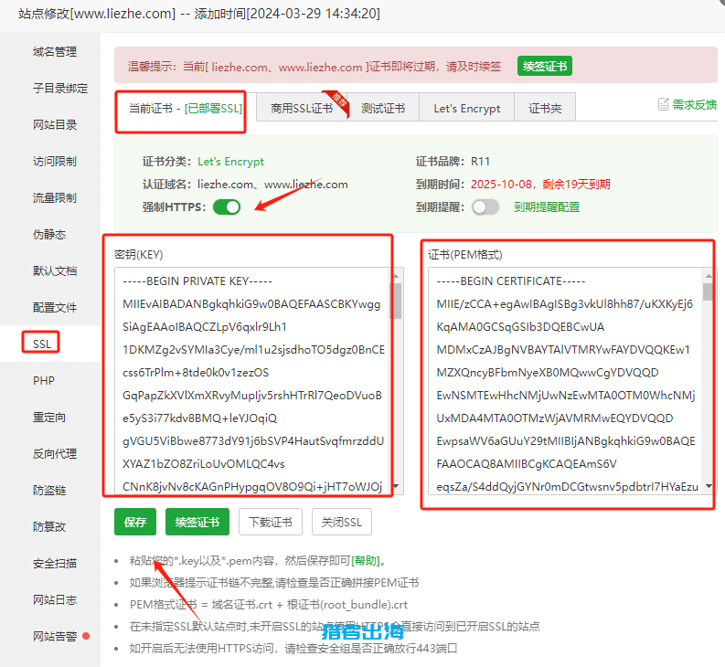The width and height of the screenshot is (725, 667).
Task: Open 访问限制 menu item
Action: 55,162
